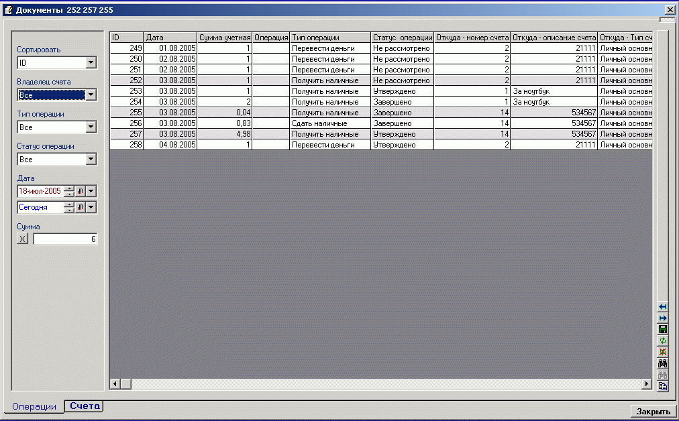Click Завершено status in row 254
Image resolution: width=679 pixels, height=421 pixels.
403,102
